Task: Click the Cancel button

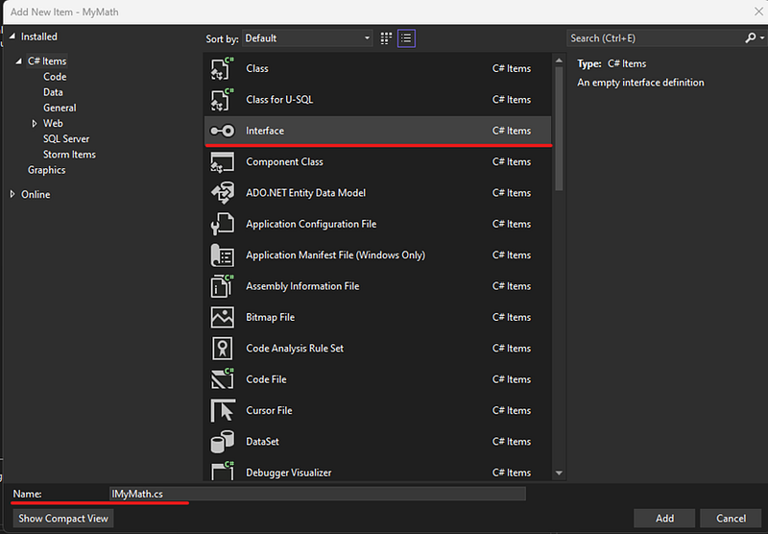Action: pyautogui.click(x=731, y=519)
